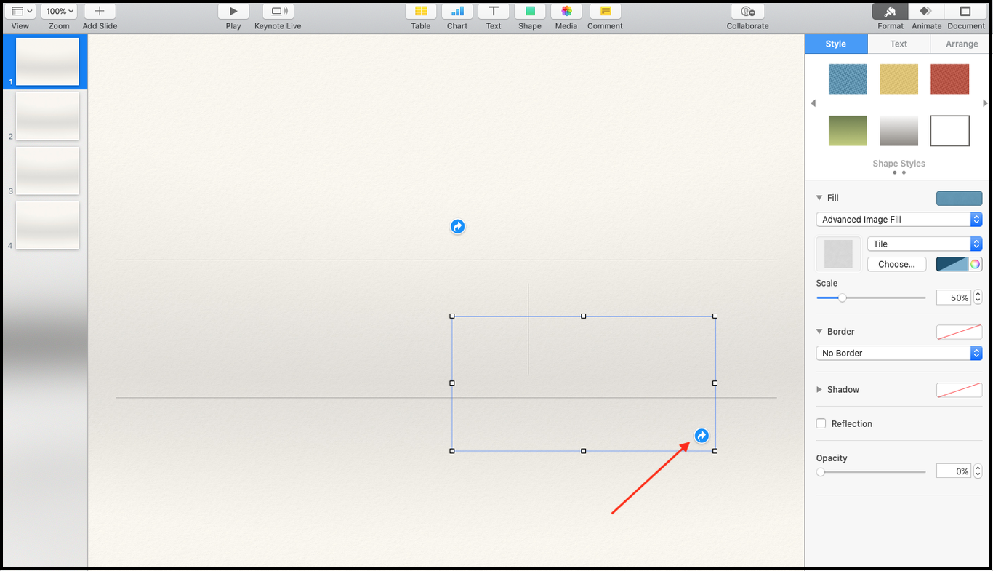Enable the Reflection checkbox
The height and width of the screenshot is (571, 993).
click(821, 423)
